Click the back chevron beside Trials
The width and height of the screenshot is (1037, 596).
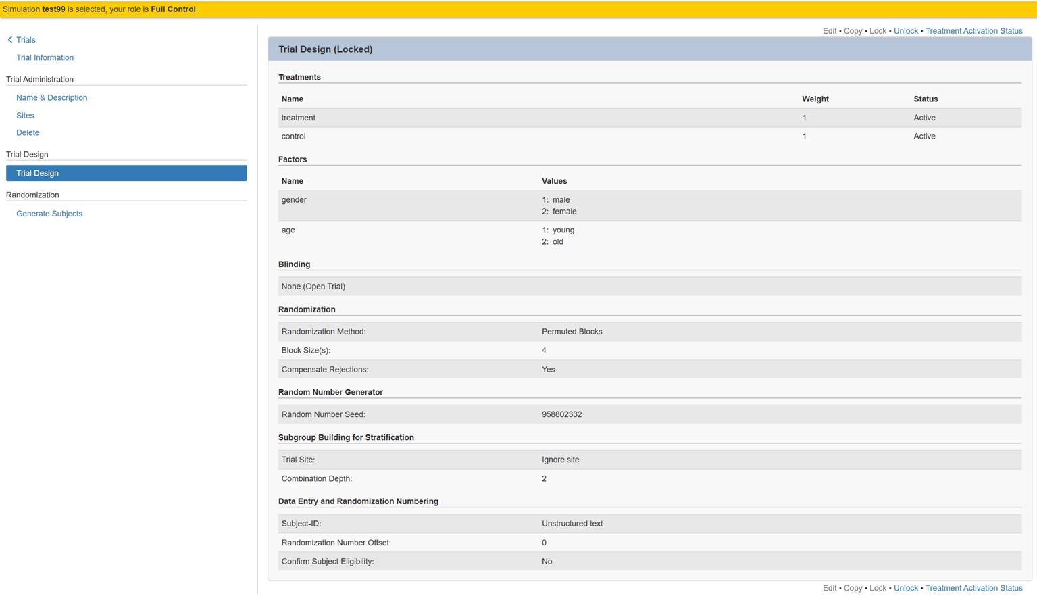pos(9,39)
